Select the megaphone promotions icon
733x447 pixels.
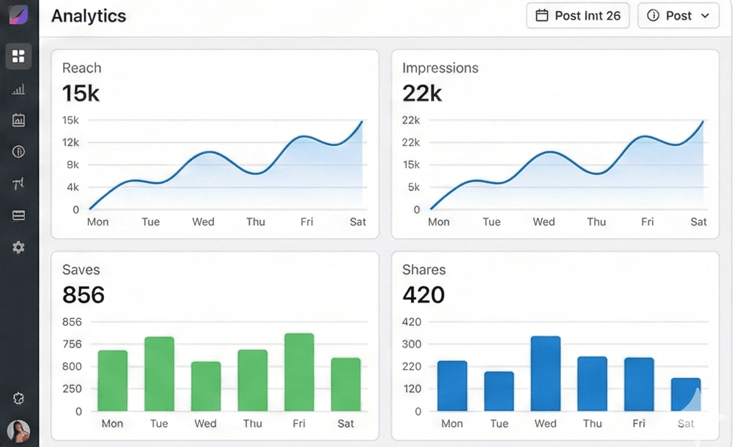point(19,183)
